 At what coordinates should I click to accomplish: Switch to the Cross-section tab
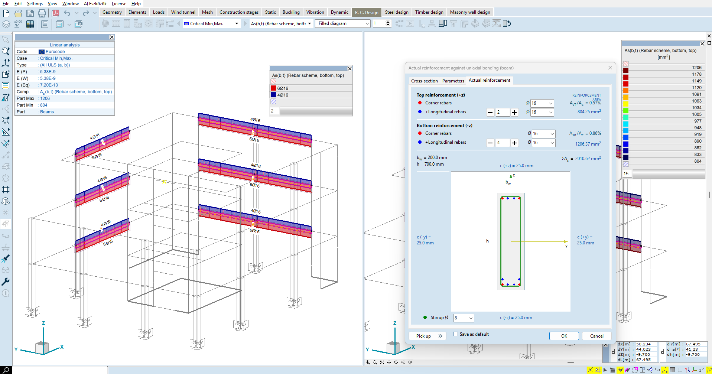[x=425, y=81]
